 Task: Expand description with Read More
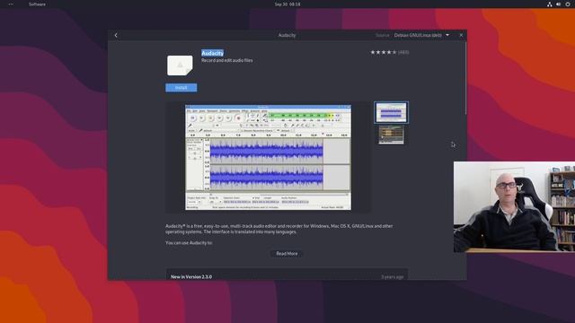pos(287,253)
